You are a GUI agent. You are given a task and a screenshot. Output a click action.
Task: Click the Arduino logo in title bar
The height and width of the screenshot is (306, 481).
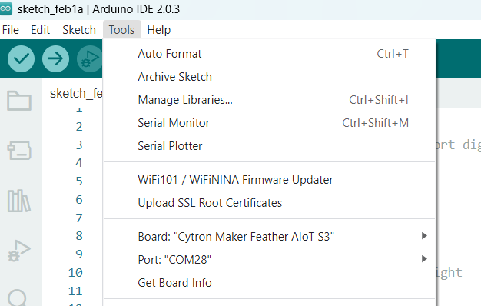click(5, 8)
